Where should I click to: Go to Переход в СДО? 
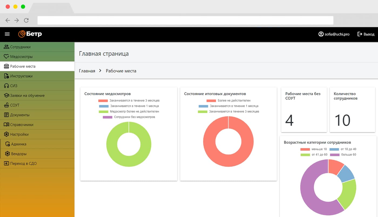point(37,163)
